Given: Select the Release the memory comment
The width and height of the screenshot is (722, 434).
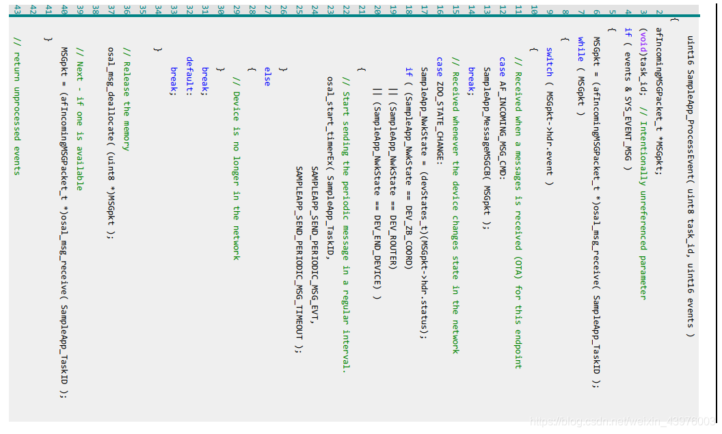Looking at the screenshot, I should point(126,99).
